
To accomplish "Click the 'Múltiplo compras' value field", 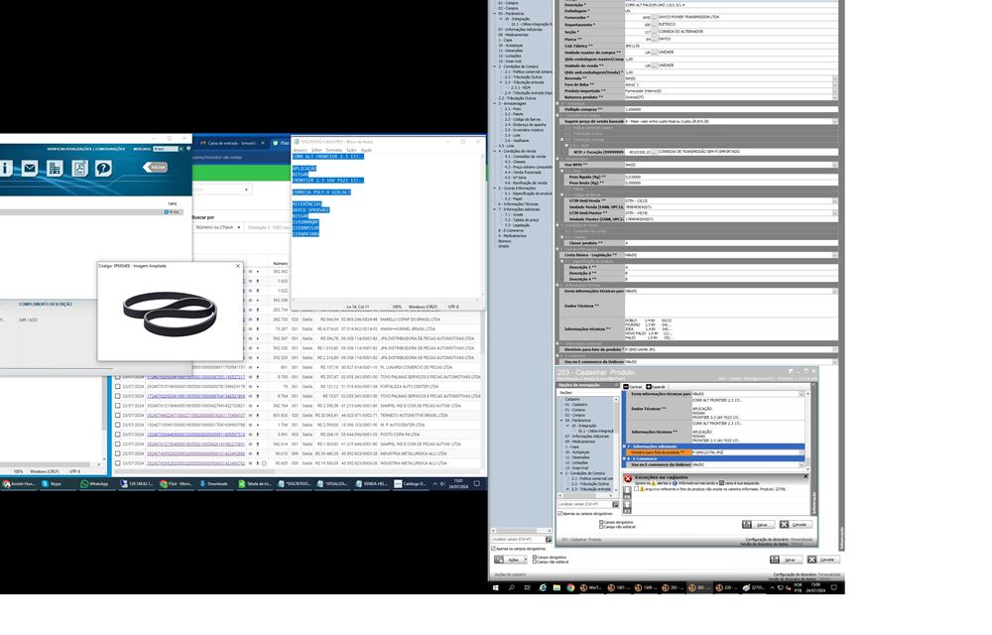I will (x=731, y=109).
